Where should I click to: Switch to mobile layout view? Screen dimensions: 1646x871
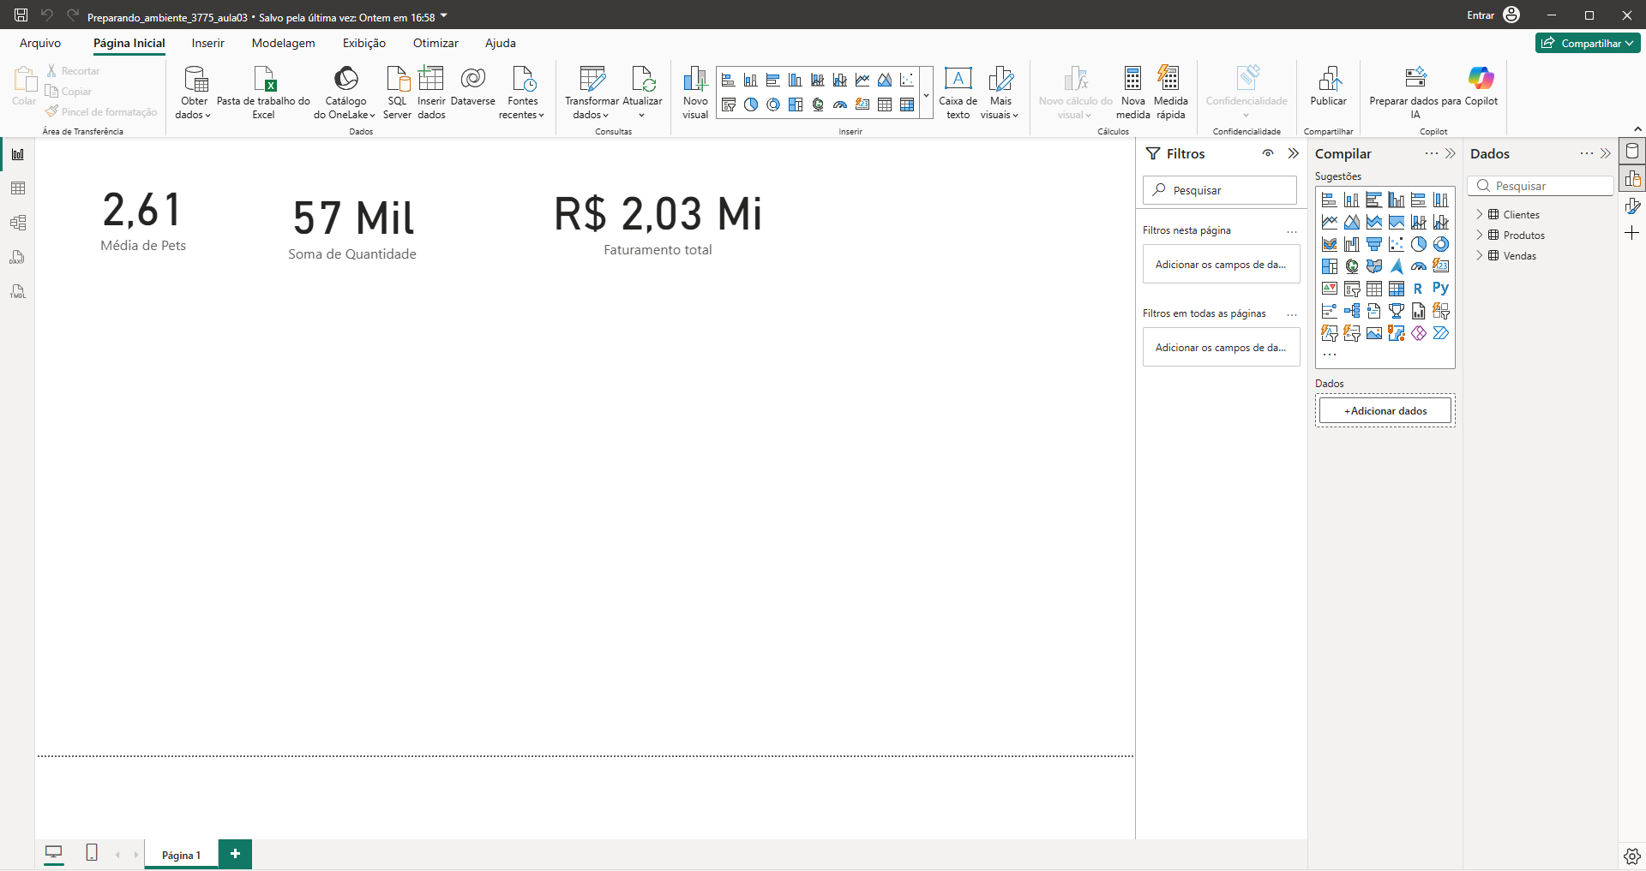click(92, 852)
